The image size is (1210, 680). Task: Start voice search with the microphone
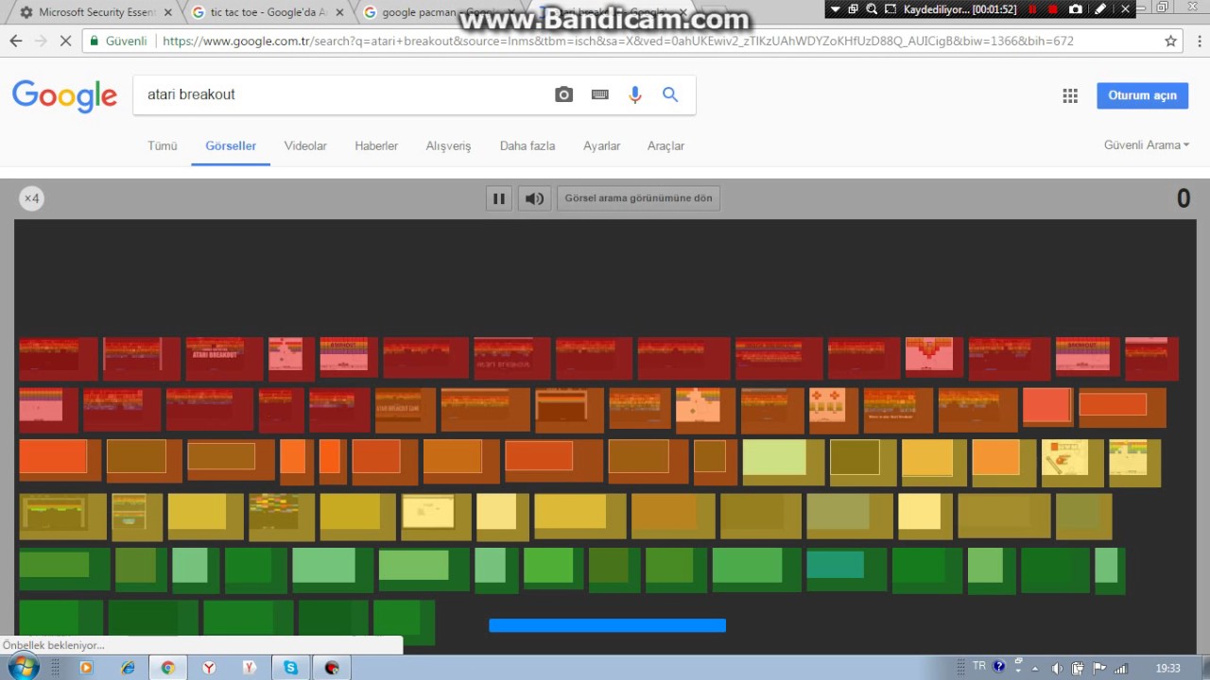click(x=635, y=94)
